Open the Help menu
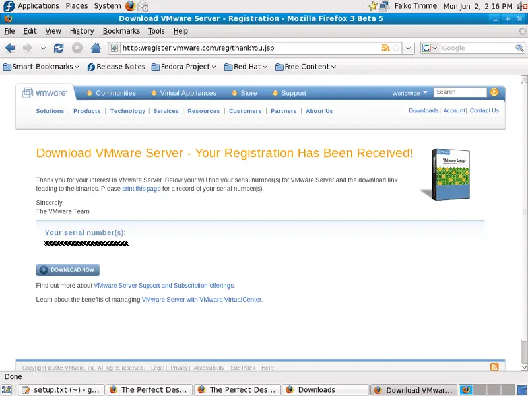The height and width of the screenshot is (396, 528). (181, 31)
